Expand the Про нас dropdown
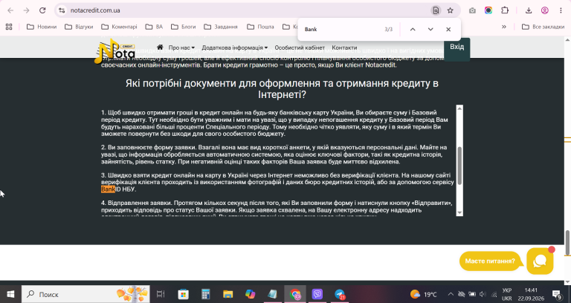 [x=181, y=48]
